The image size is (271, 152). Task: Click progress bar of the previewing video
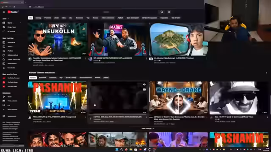(x=118, y=114)
